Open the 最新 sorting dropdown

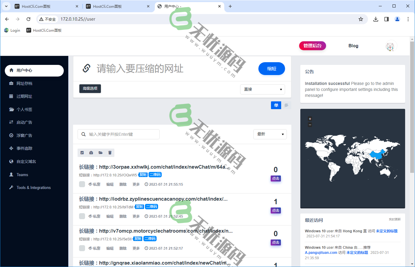pos(270,134)
